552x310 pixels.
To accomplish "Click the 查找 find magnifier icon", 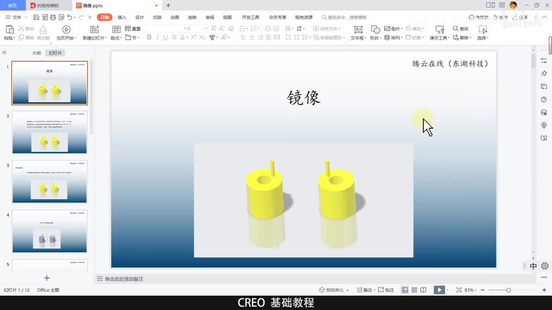I will click(x=455, y=28).
